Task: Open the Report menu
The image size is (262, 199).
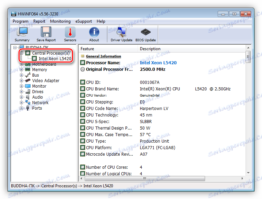Action: 39,21
